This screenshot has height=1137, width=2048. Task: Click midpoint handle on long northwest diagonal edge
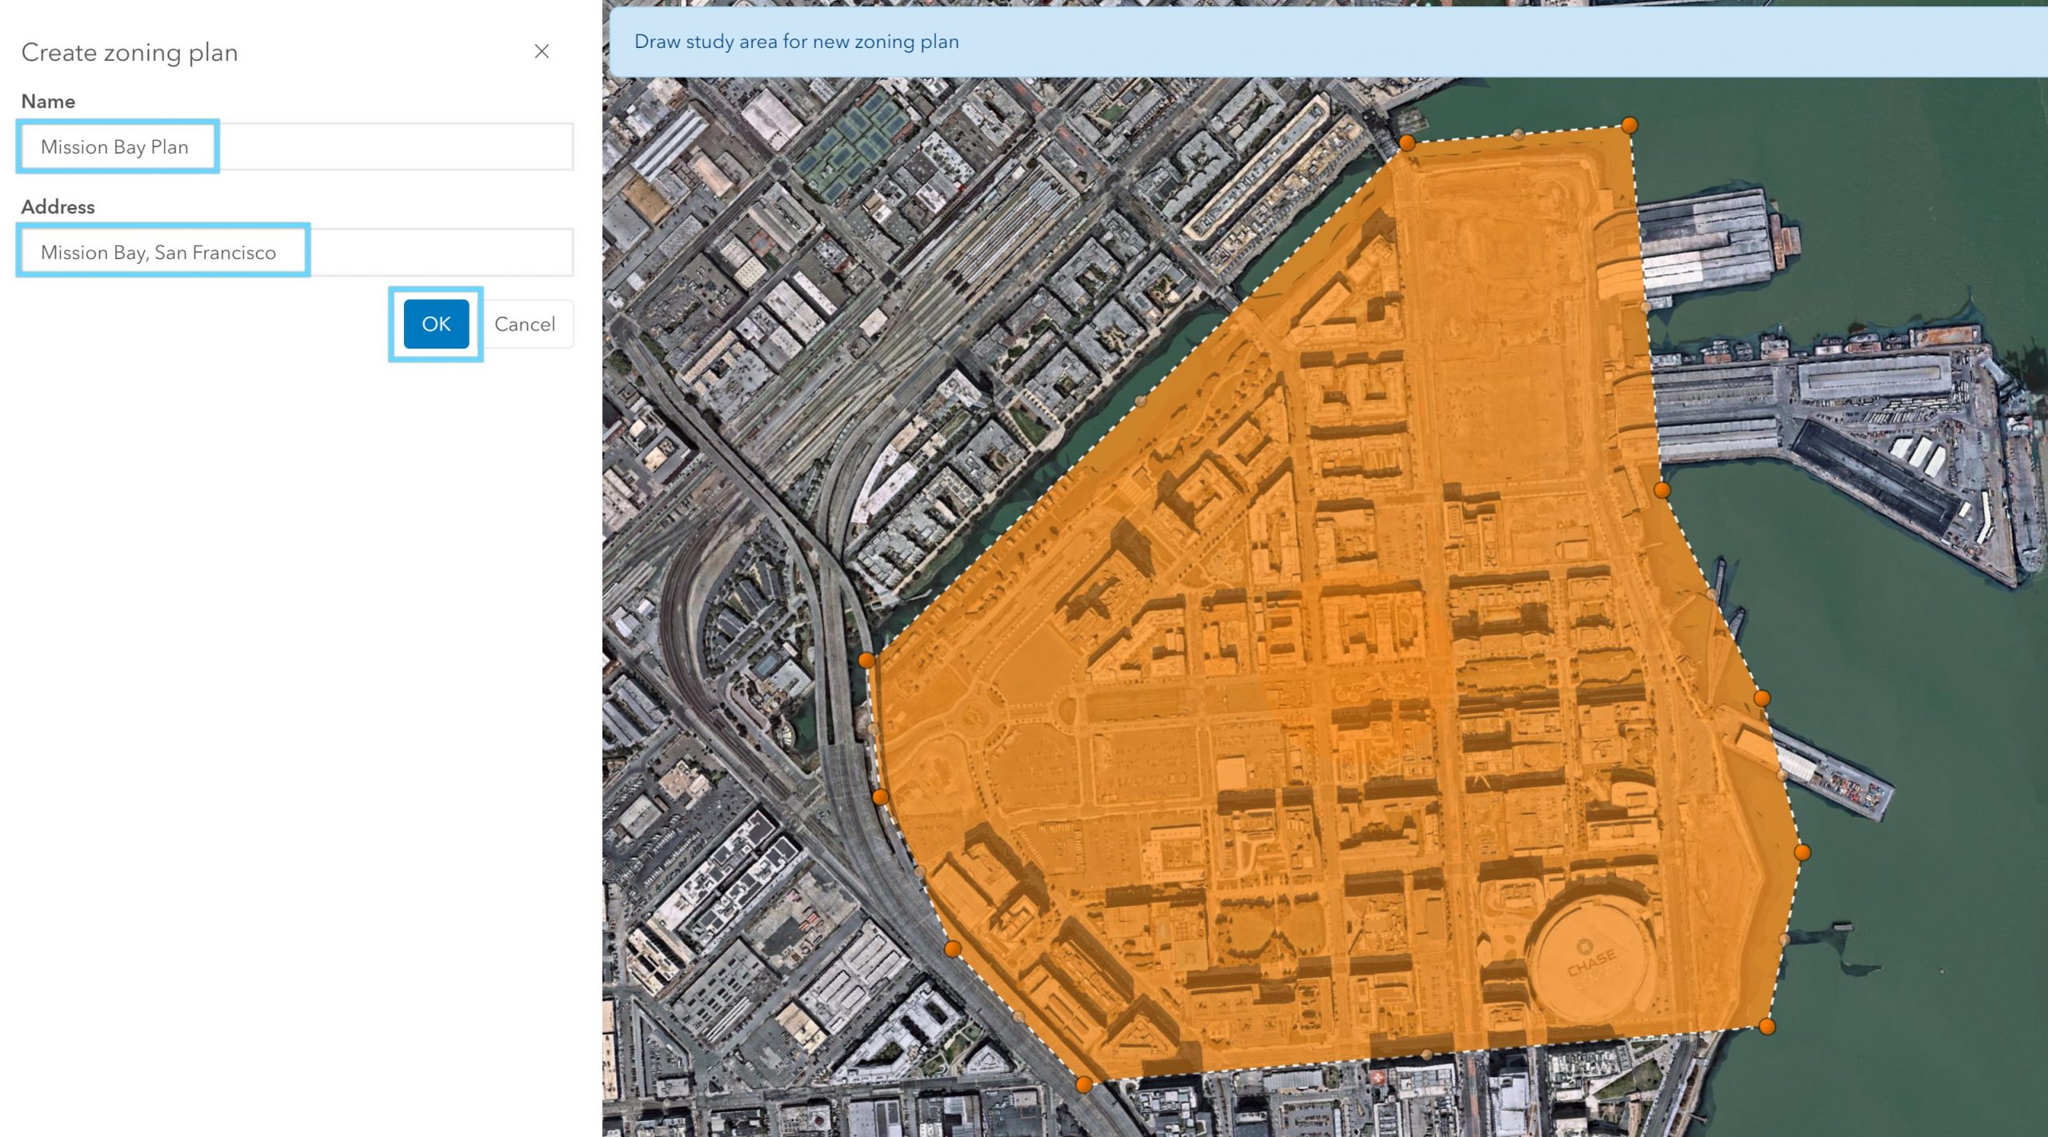[x=1141, y=401]
